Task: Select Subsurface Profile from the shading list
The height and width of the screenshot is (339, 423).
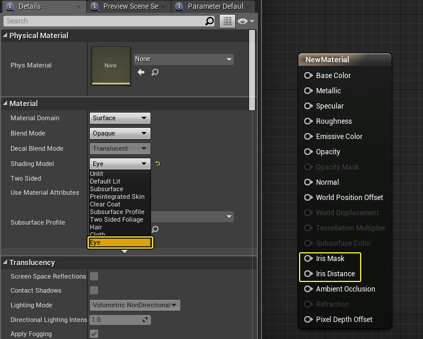Action: (x=117, y=212)
